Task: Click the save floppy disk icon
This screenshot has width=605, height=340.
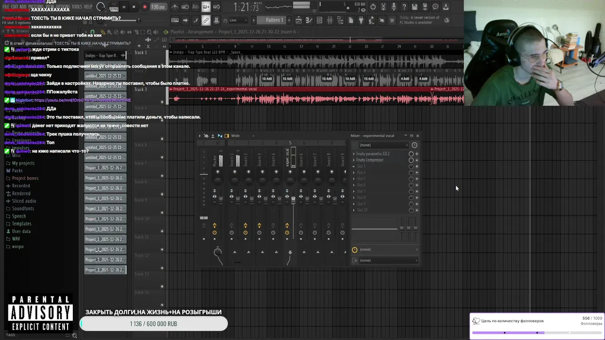Action: coord(415,7)
